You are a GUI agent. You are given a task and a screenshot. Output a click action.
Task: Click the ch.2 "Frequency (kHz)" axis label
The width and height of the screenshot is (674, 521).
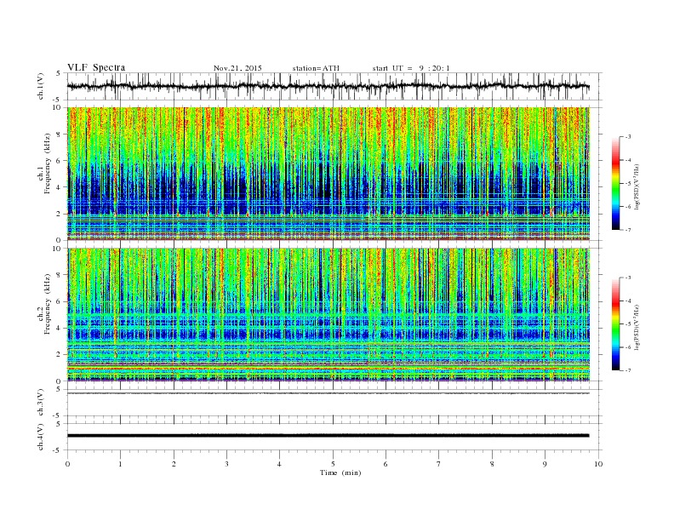coord(48,303)
